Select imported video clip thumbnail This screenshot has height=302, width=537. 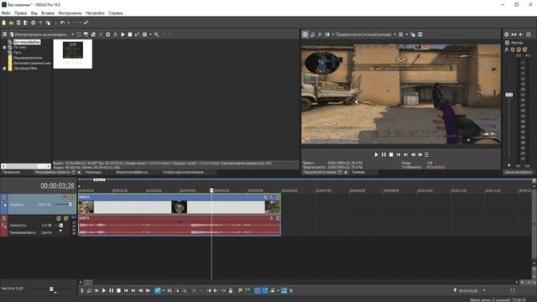click(x=73, y=54)
